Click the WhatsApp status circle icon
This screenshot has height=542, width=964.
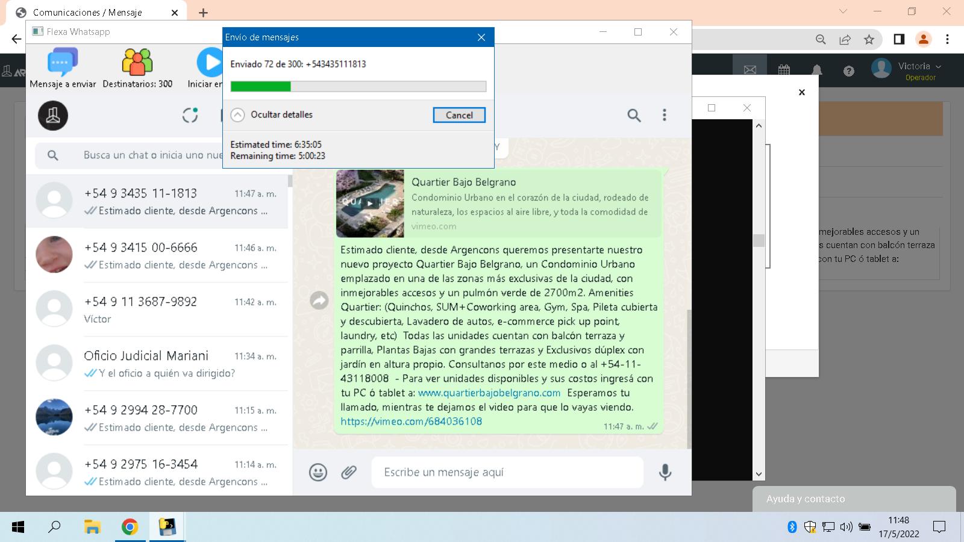[190, 115]
